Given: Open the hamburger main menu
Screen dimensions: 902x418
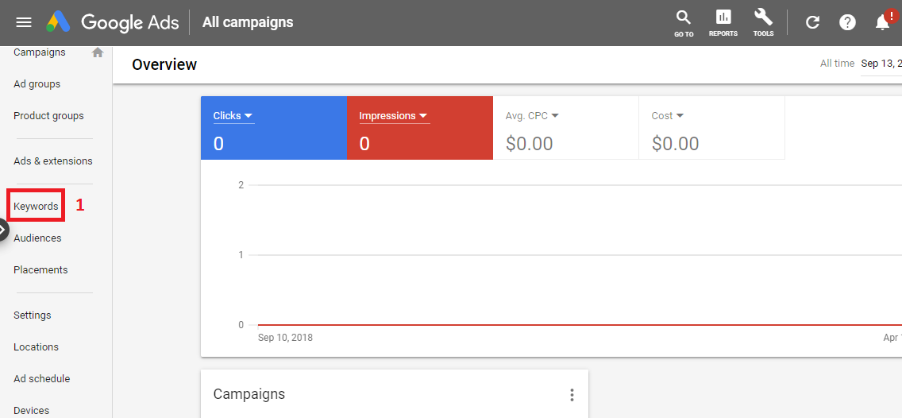Looking at the screenshot, I should (x=24, y=22).
